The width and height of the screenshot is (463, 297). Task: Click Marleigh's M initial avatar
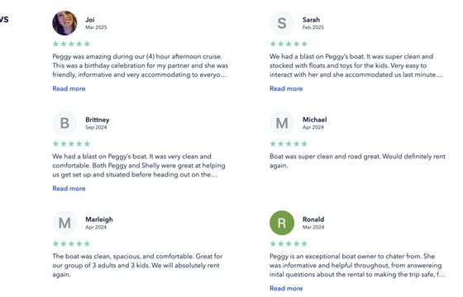click(x=64, y=223)
